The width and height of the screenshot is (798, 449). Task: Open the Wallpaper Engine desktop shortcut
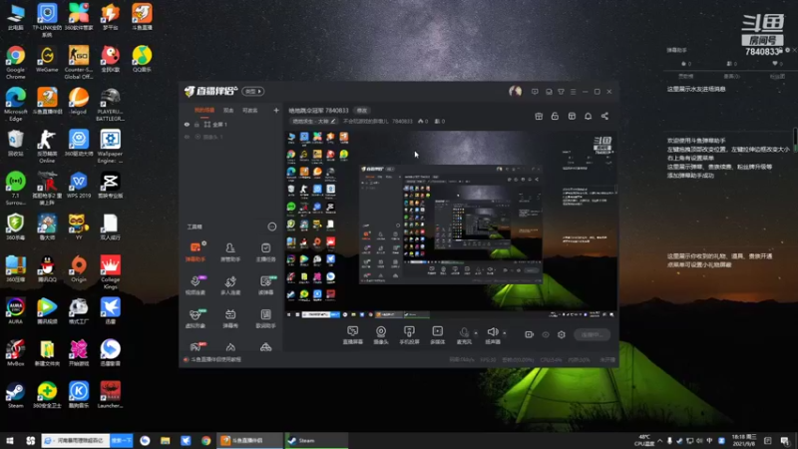click(x=110, y=146)
